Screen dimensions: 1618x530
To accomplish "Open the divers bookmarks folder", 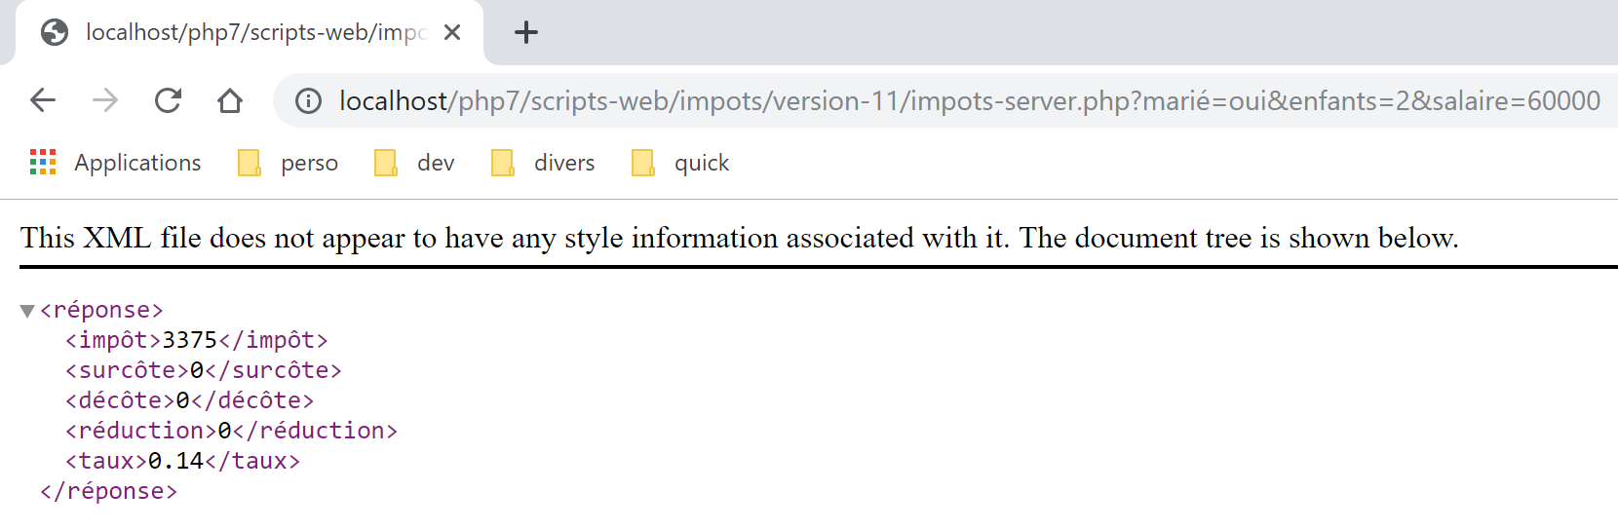I will (x=544, y=163).
